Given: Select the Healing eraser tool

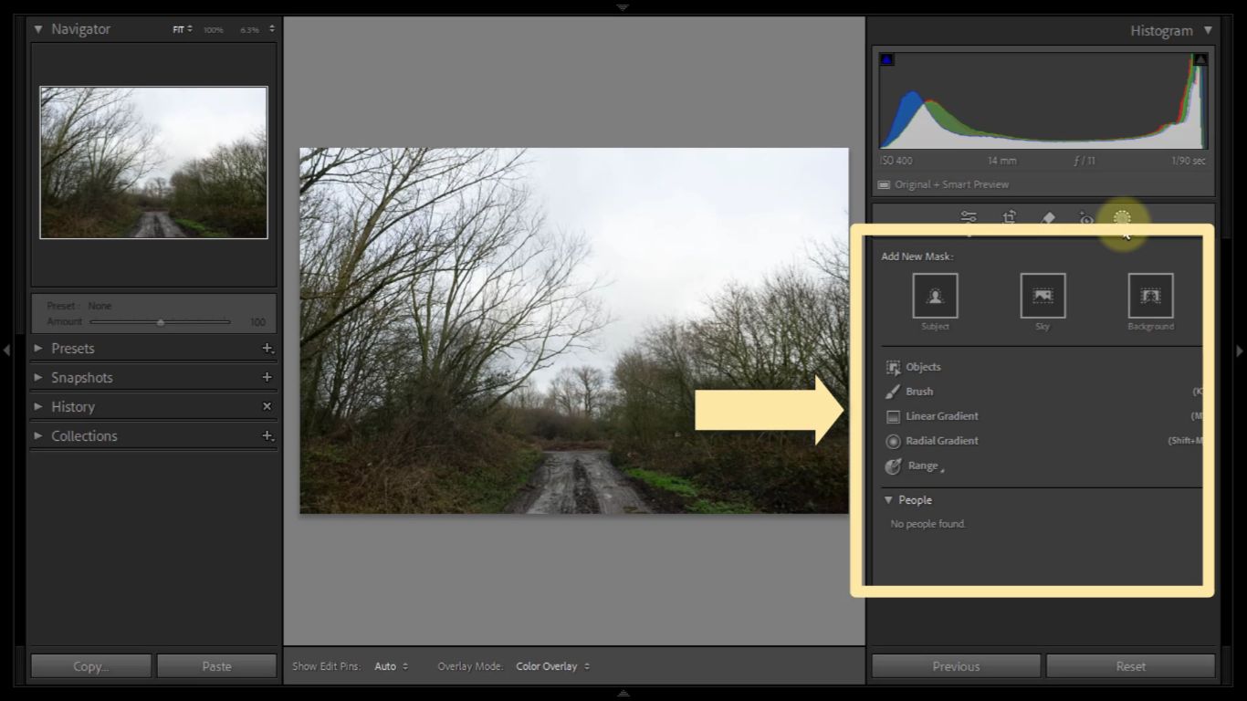Looking at the screenshot, I should click(1048, 218).
